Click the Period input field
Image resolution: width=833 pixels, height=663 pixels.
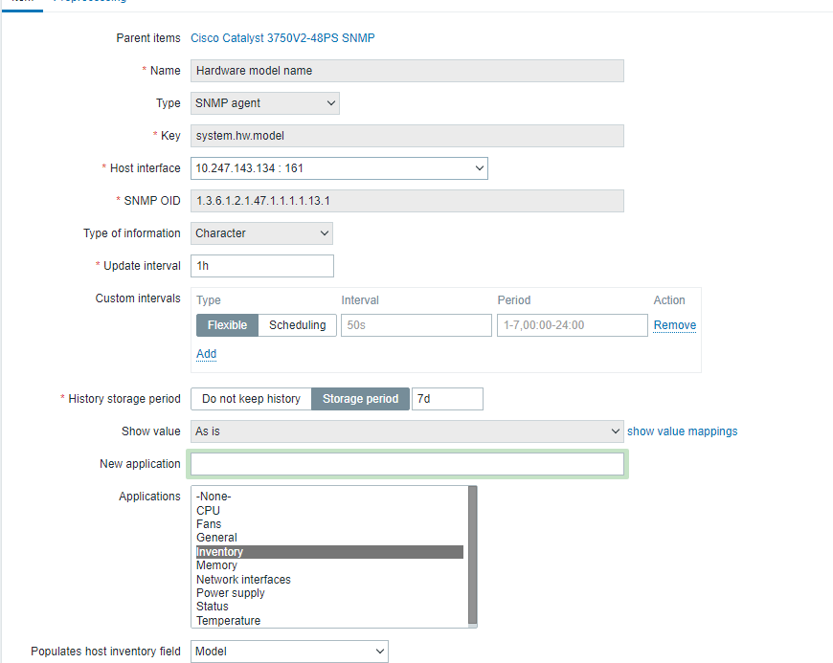tap(572, 325)
